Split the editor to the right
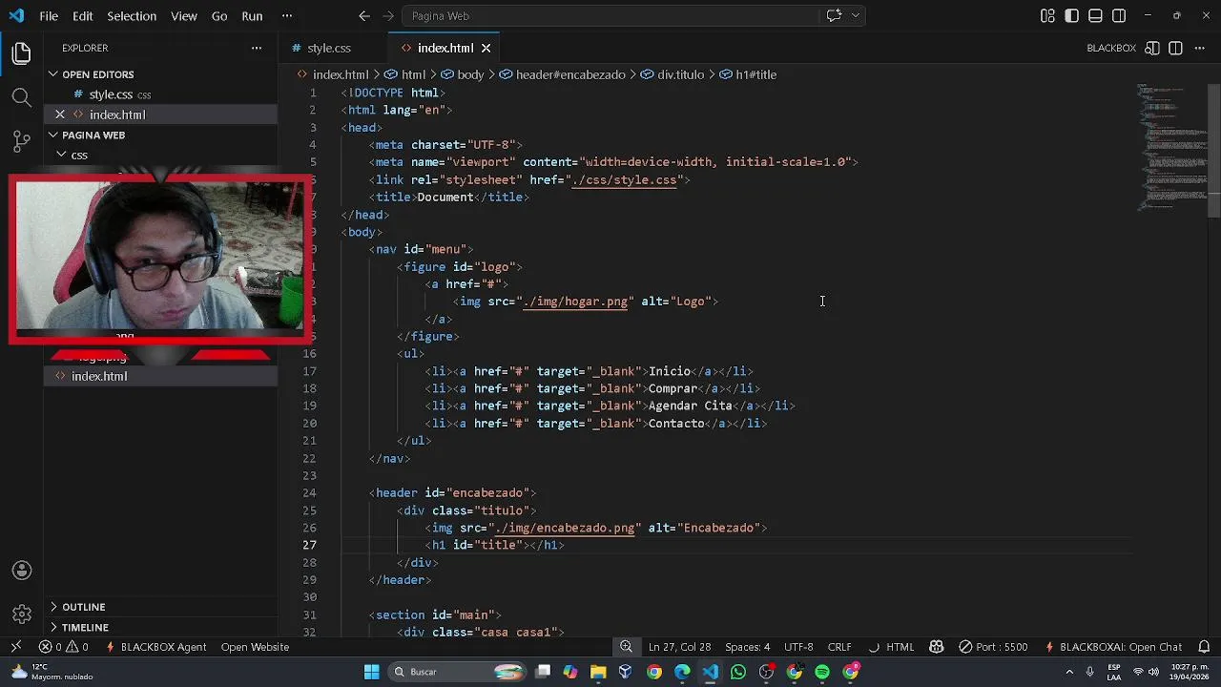1221x687 pixels. coord(1175,48)
